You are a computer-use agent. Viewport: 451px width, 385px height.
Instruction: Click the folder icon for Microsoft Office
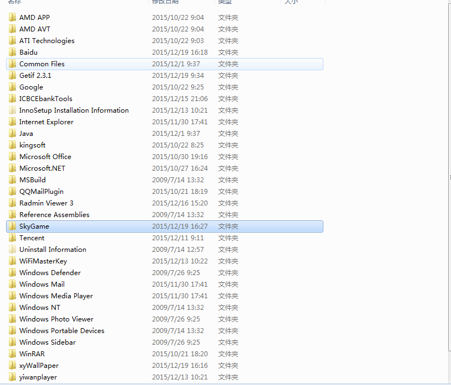point(12,157)
